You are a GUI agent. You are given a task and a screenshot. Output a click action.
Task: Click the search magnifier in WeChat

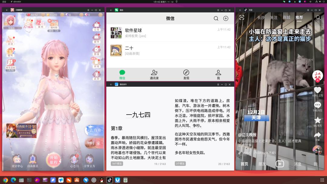[x=216, y=18]
